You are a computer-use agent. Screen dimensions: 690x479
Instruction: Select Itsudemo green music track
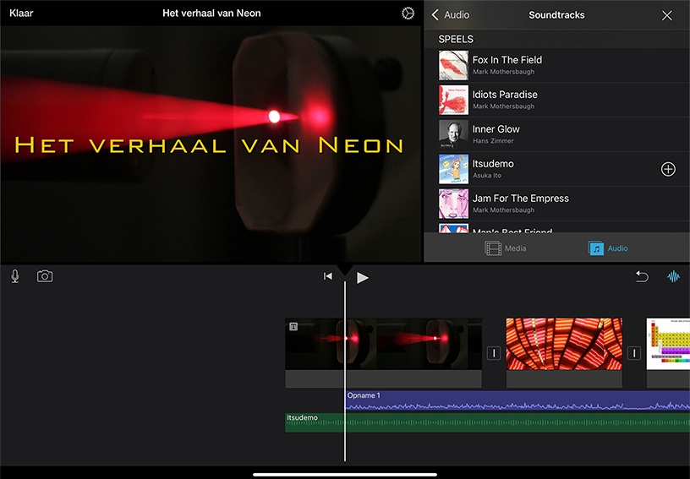(487, 422)
